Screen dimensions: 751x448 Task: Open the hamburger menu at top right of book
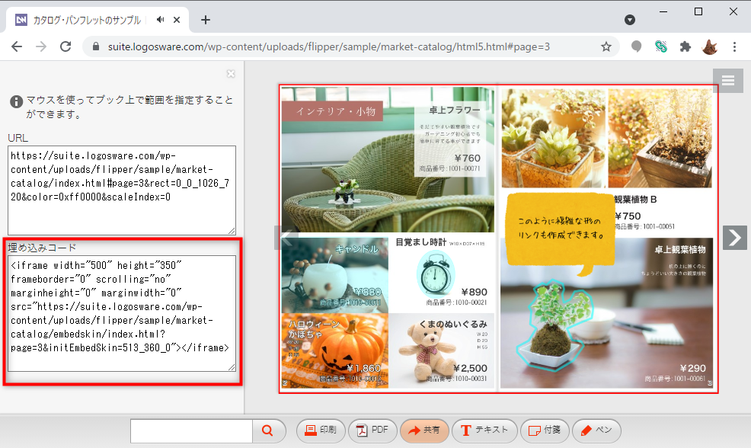(727, 81)
